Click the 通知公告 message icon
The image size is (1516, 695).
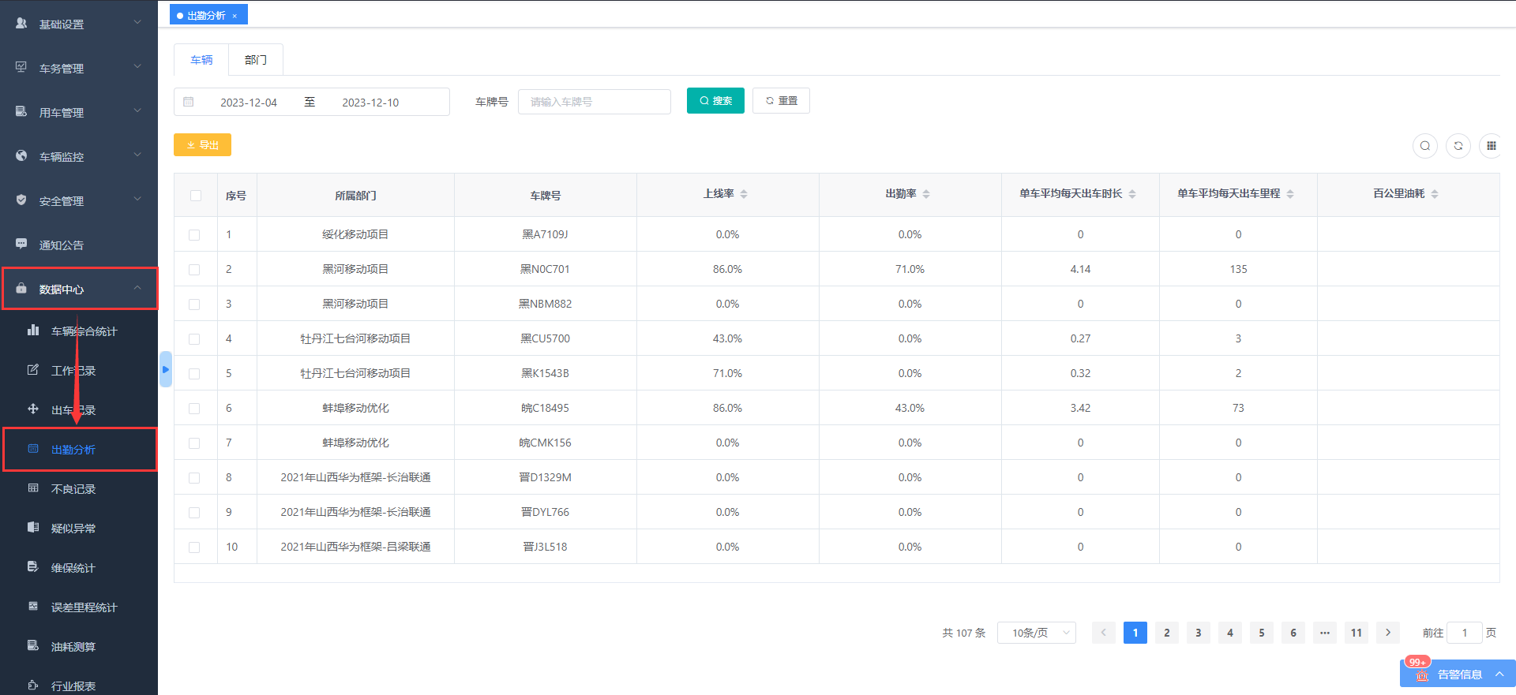pos(21,245)
